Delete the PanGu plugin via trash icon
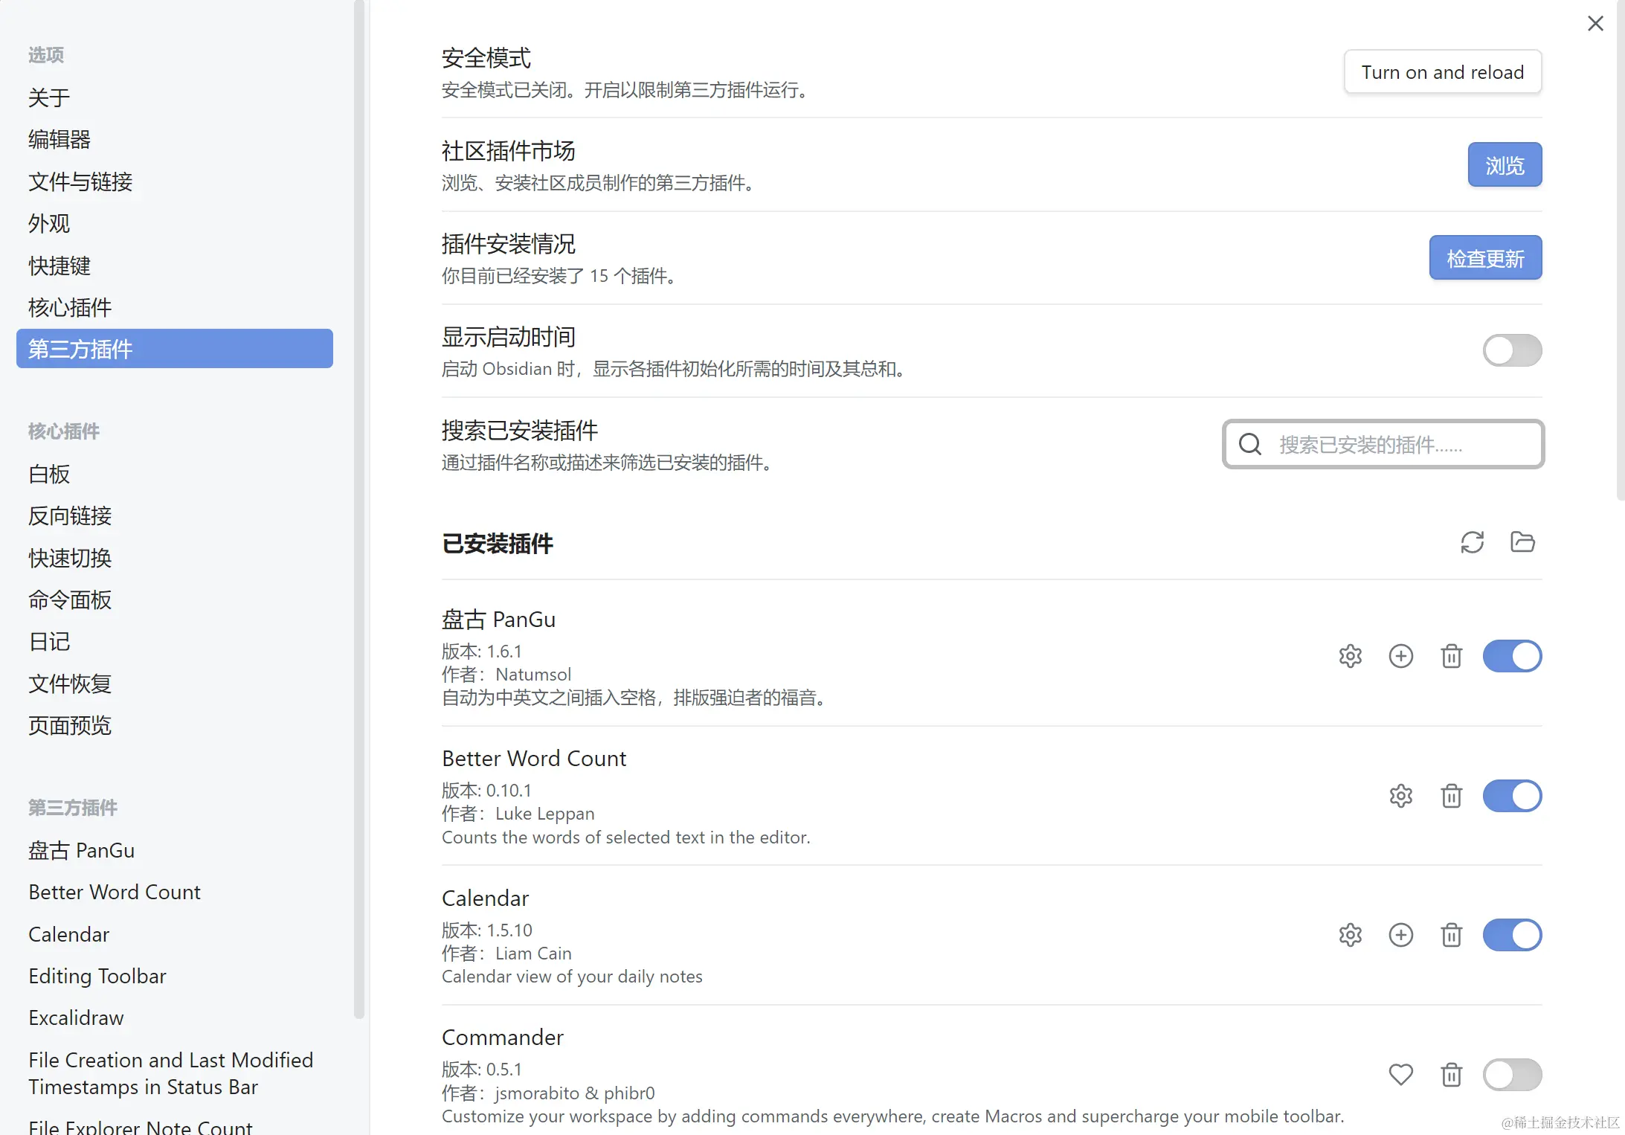 [x=1451, y=656]
